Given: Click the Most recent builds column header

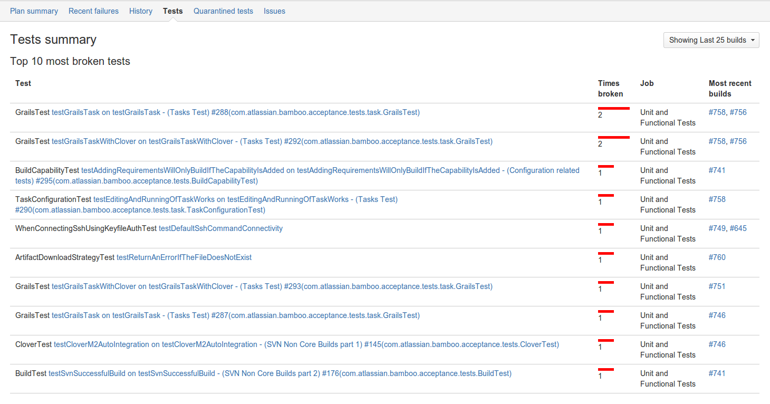Looking at the screenshot, I should click(730, 89).
